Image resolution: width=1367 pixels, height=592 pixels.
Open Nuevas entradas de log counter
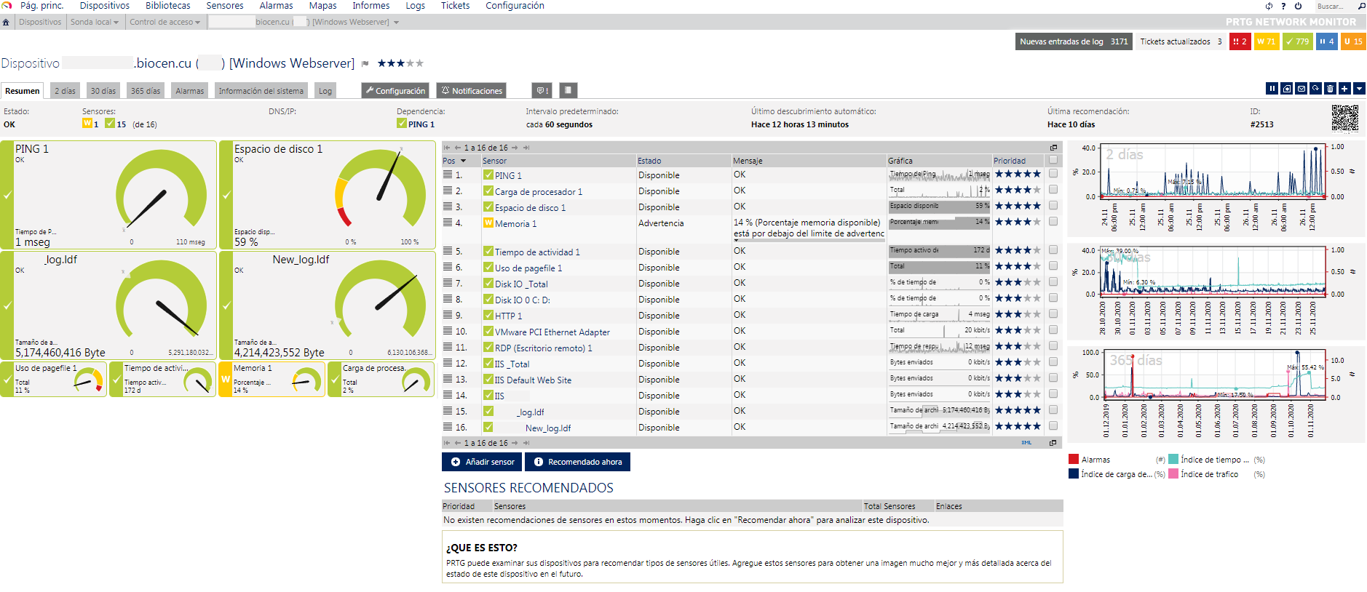click(x=1074, y=41)
